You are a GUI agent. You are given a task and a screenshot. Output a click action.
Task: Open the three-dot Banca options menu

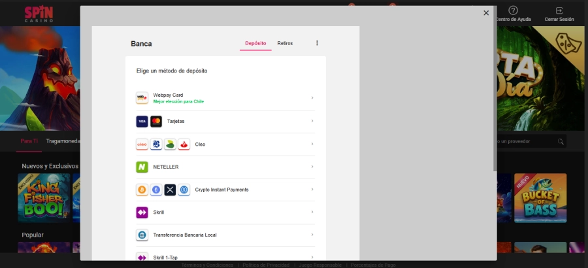(317, 43)
